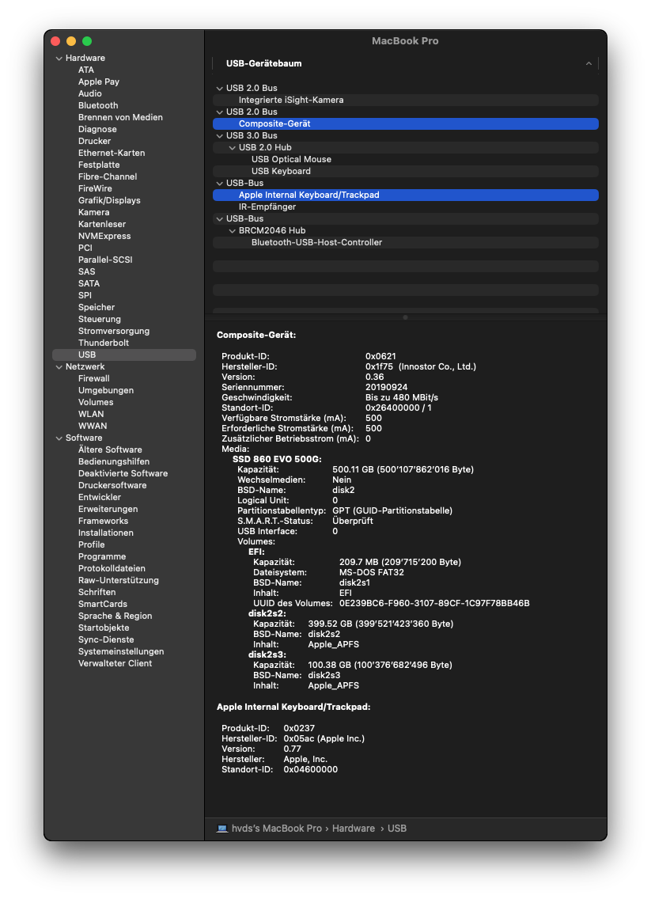Open Ethernet-Karten in the sidebar

click(112, 153)
